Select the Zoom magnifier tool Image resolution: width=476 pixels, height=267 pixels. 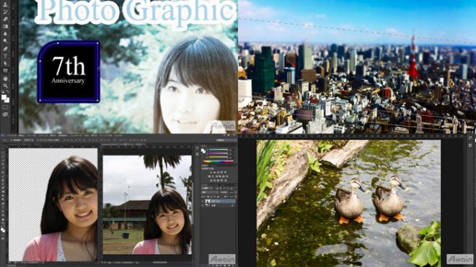[x=5, y=86]
